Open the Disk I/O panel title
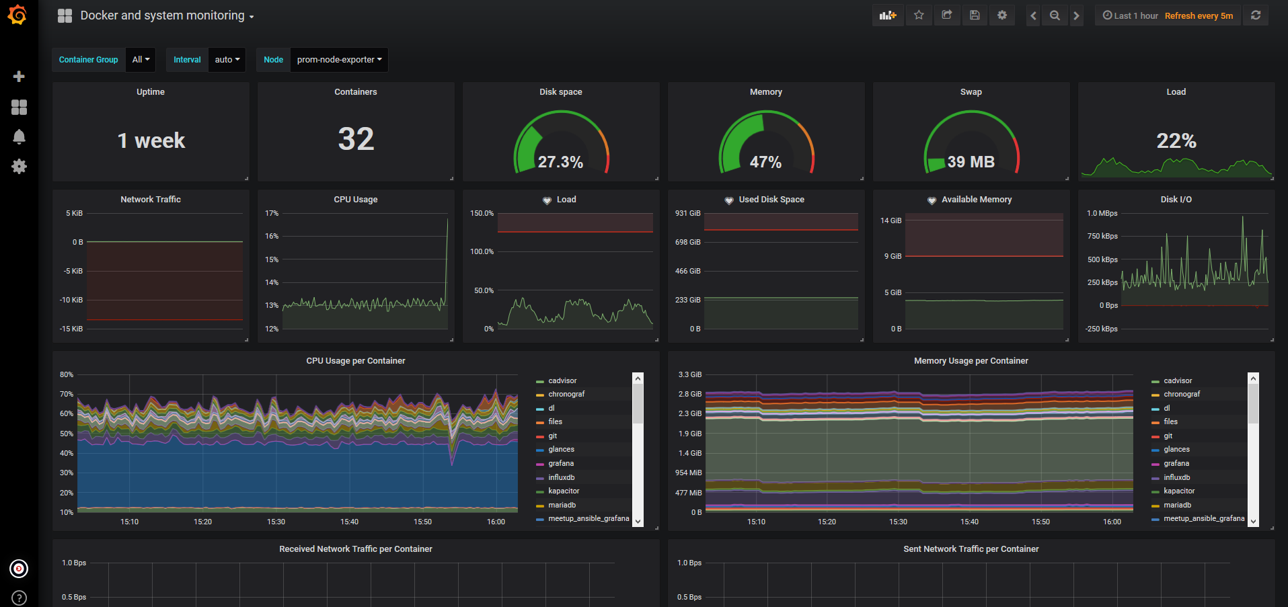The height and width of the screenshot is (607, 1288). click(1176, 200)
